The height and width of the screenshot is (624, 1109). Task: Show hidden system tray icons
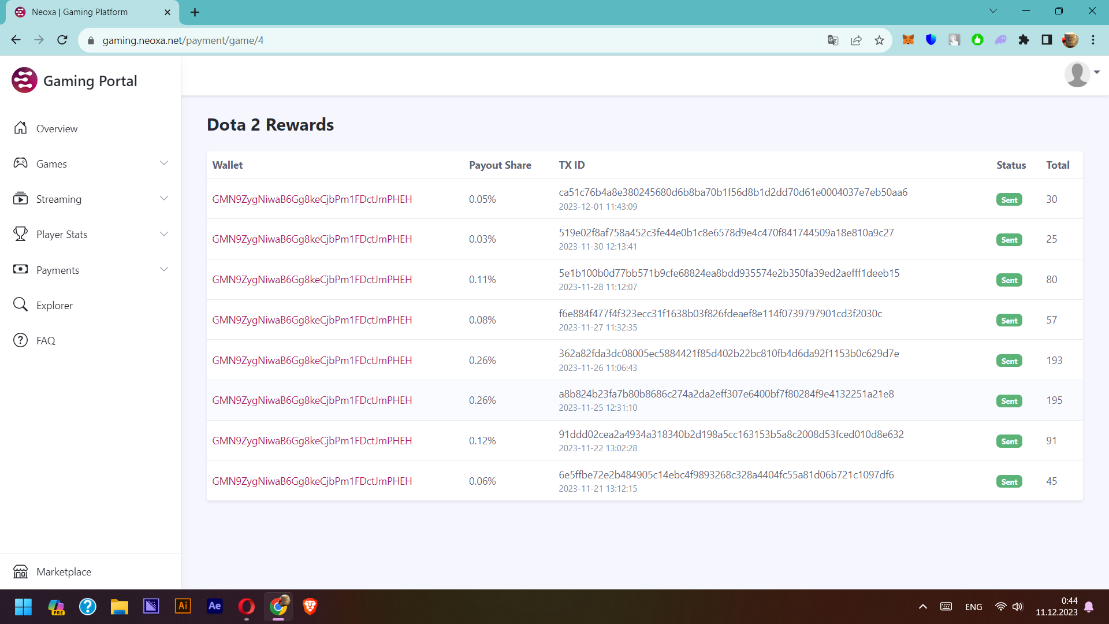923,607
